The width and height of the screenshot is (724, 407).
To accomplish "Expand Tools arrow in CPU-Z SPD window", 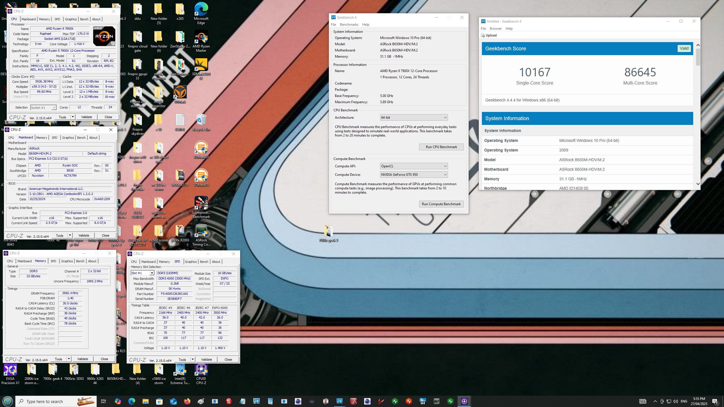I will coord(193,360).
